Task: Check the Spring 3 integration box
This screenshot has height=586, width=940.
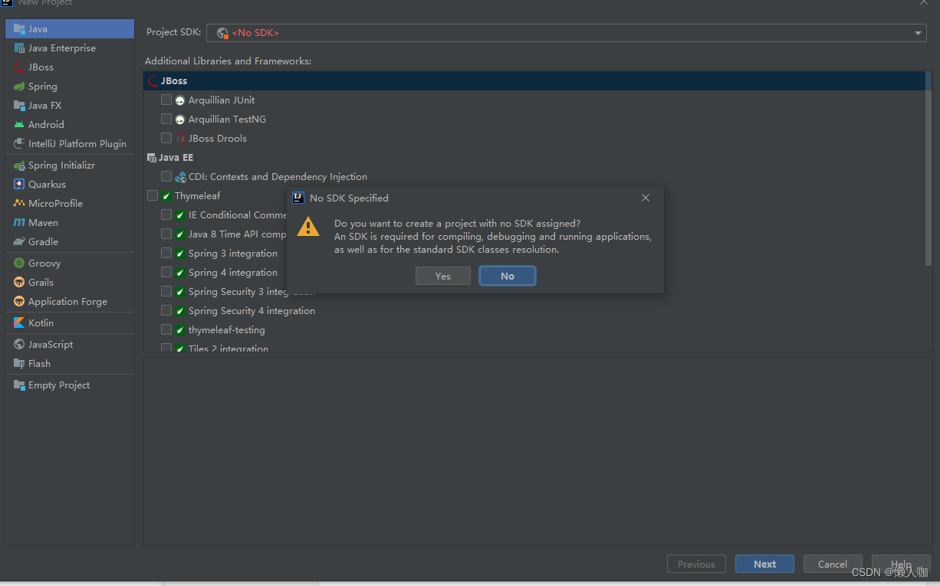Action: click(166, 253)
